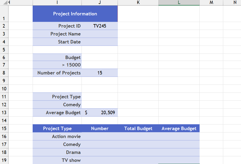Select row 15 header
Screen dimensions: 241x164
pyautogui.click(x=4, y=128)
